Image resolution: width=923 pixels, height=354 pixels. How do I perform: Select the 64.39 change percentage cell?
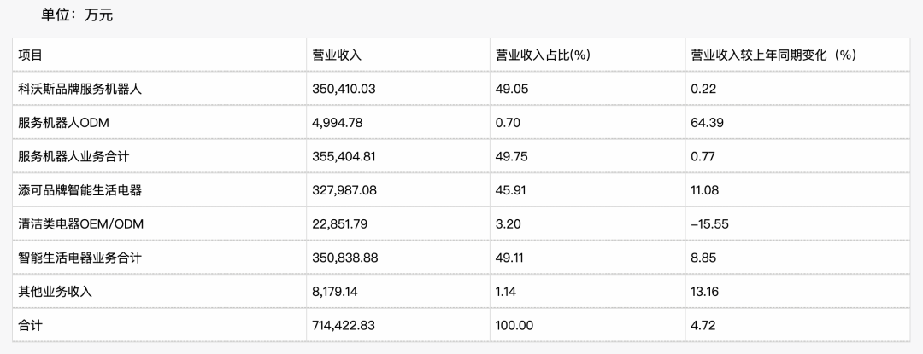(707, 123)
